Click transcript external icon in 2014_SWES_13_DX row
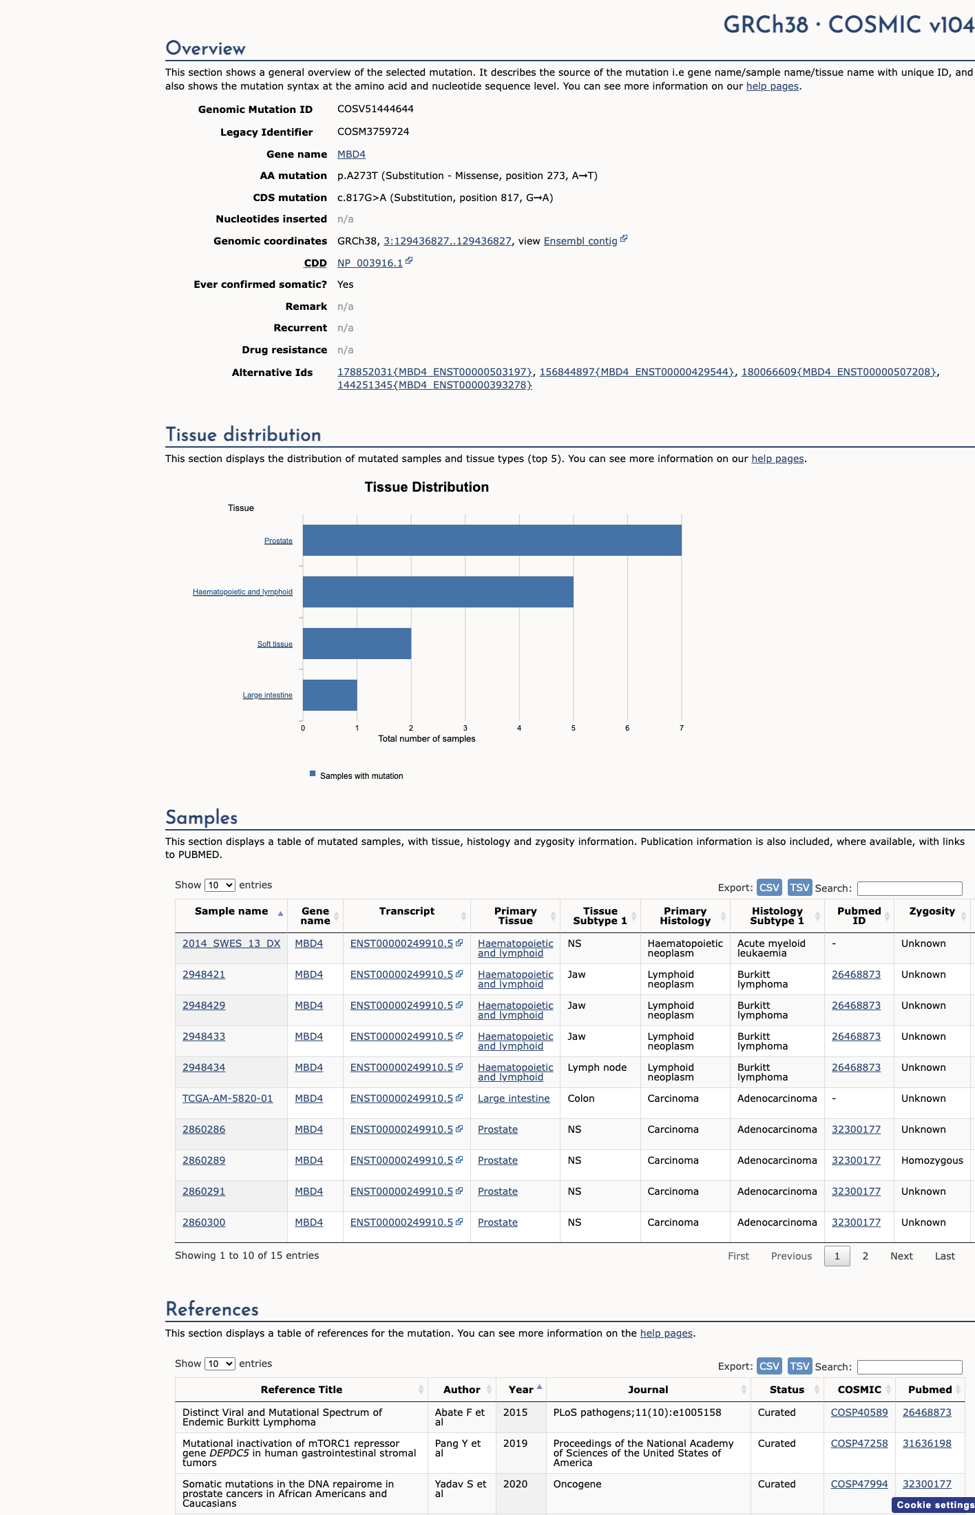Viewport: 975px width, 1515px height. click(459, 943)
